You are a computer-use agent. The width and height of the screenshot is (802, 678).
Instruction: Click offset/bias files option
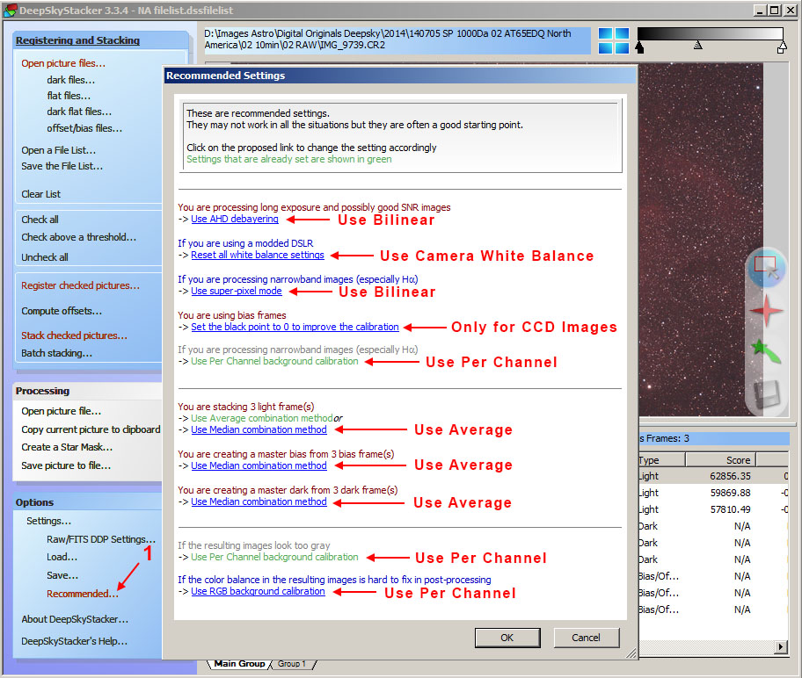(84, 127)
